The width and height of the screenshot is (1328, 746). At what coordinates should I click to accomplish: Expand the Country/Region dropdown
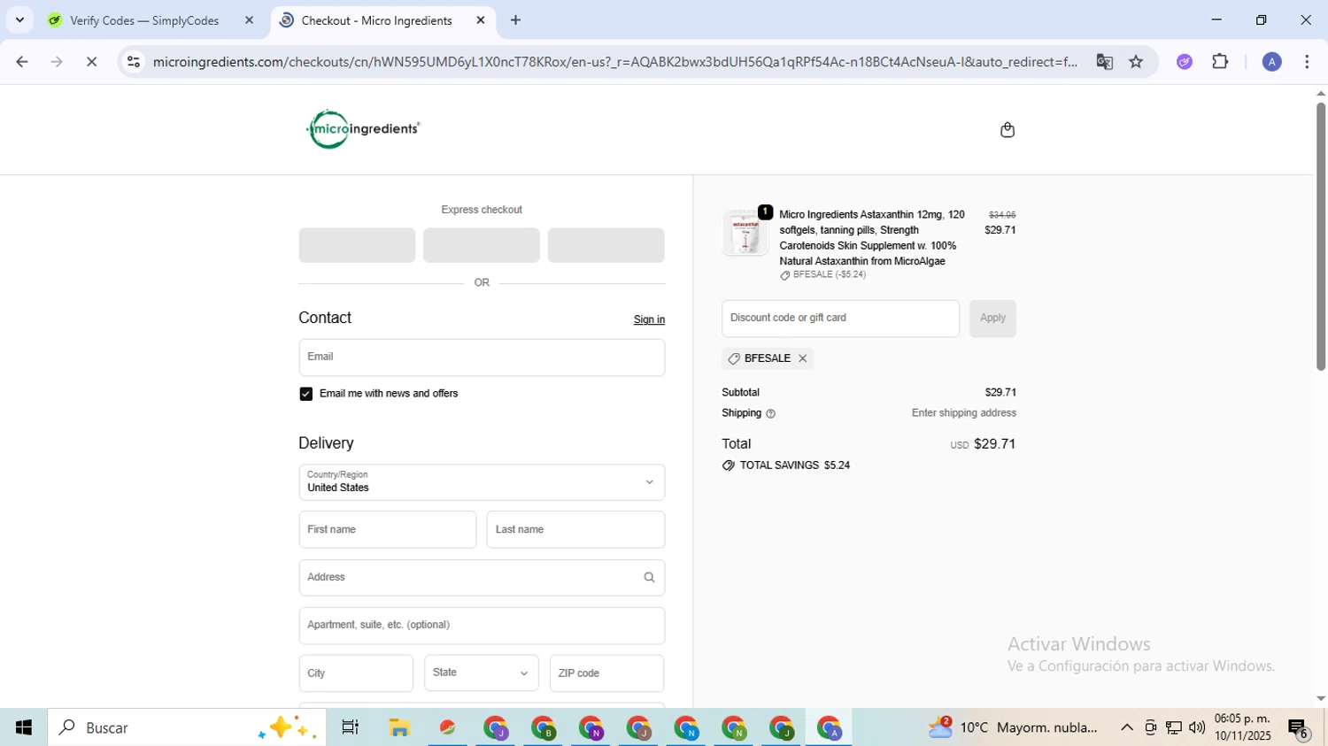[482, 482]
